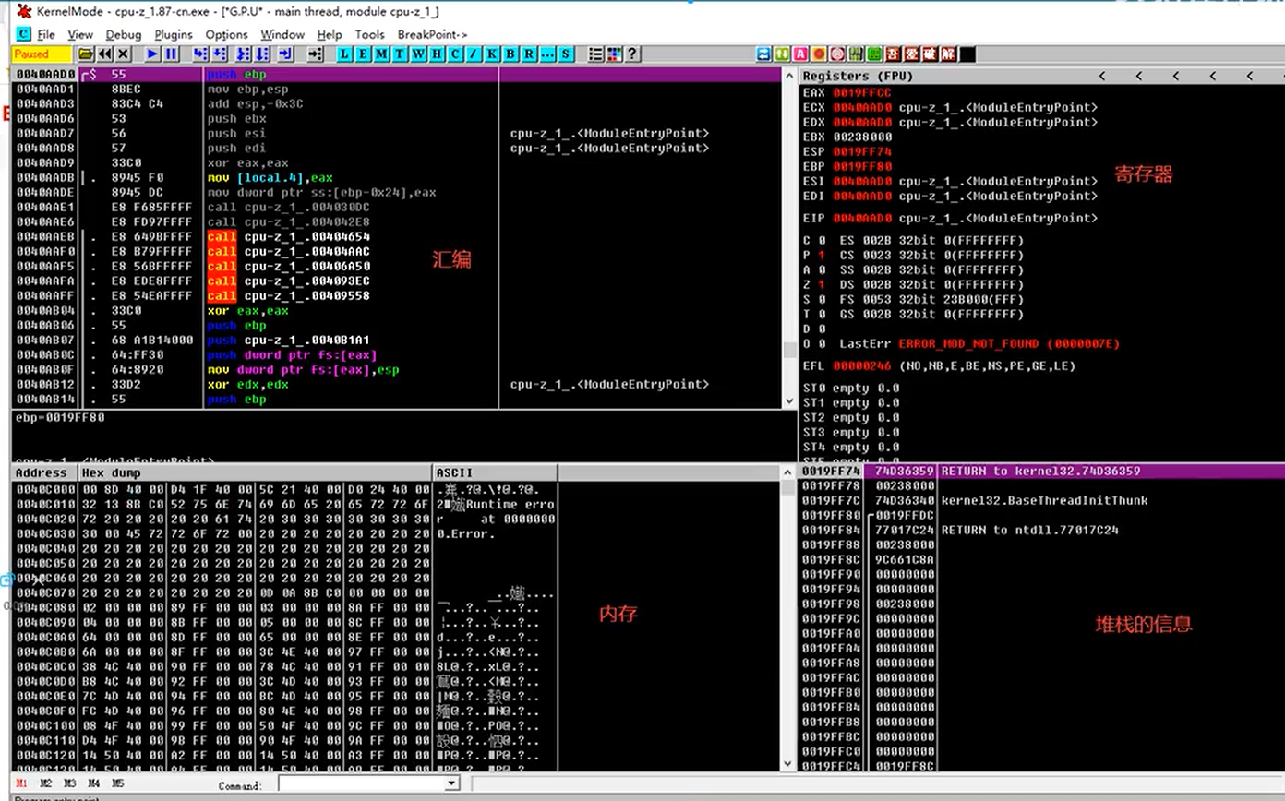
Task: Click the Hex dump column header
Action: (256, 472)
